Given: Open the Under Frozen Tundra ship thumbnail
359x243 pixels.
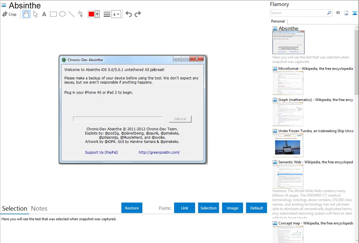Looking at the screenshot, I should pyautogui.click(x=288, y=145).
